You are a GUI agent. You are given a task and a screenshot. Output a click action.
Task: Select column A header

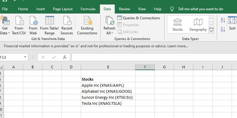point(14,67)
